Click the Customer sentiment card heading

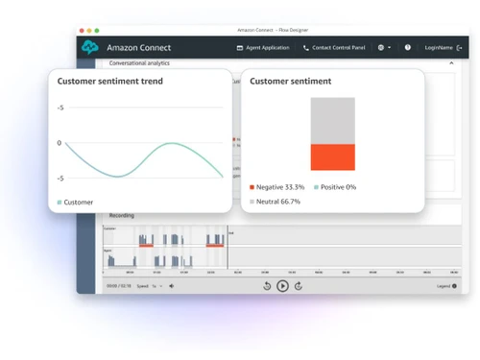[x=291, y=82]
